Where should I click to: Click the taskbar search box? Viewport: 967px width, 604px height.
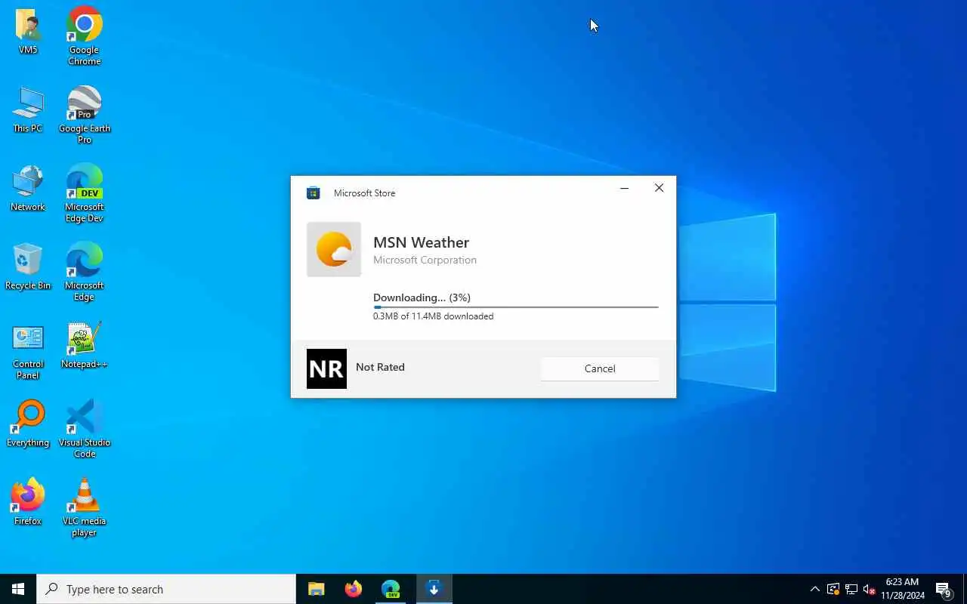[166, 589]
